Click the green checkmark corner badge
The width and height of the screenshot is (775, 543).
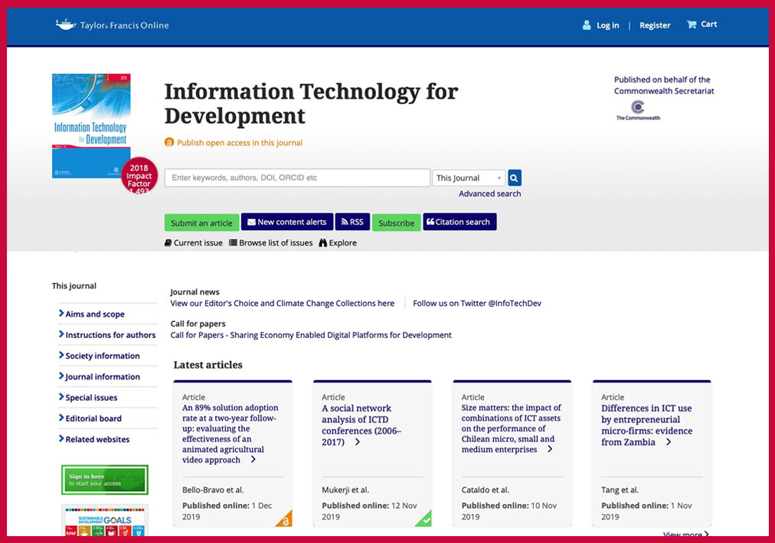(x=424, y=519)
